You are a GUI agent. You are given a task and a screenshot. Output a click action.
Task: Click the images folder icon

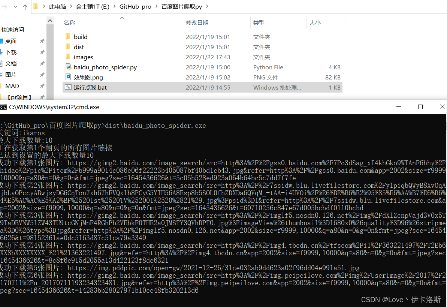tap(68, 57)
